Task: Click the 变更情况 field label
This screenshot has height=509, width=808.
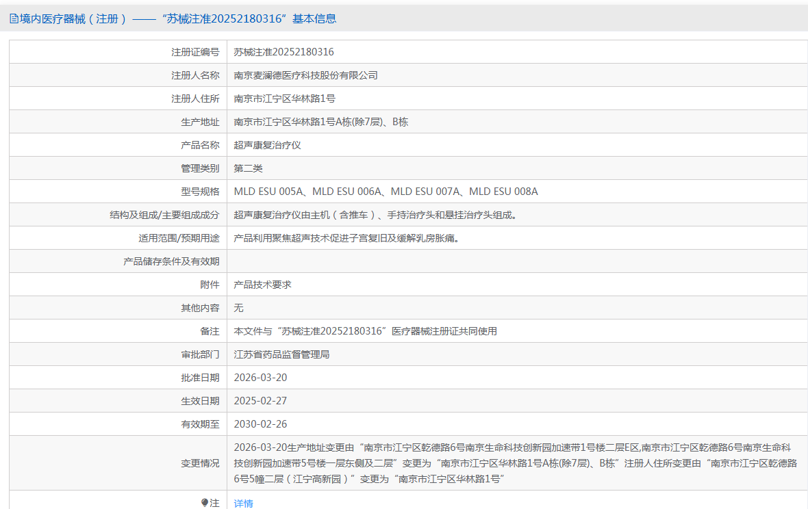Action: (x=200, y=463)
